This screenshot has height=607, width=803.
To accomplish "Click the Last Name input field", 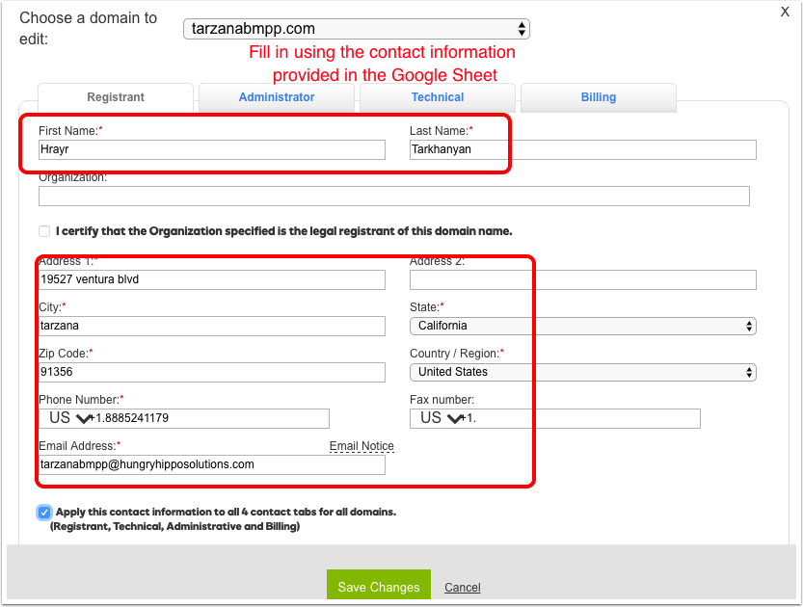I will click(x=582, y=149).
